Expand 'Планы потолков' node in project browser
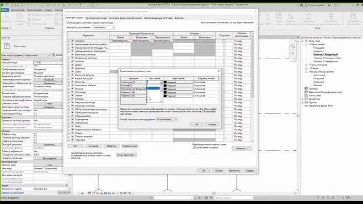The height and width of the screenshot is (204, 363). click(x=306, y=65)
